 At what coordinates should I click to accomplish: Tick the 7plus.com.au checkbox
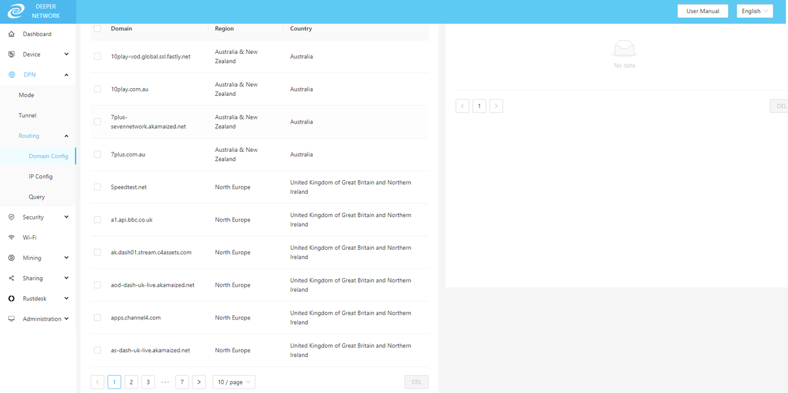tap(97, 154)
